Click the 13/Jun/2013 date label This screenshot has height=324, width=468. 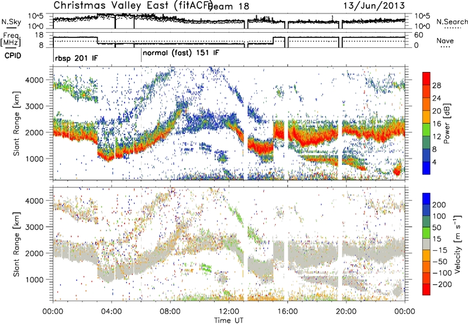point(374,6)
